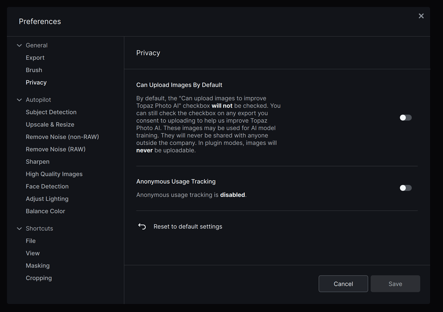Save the preference changes
The height and width of the screenshot is (312, 443).
395,283
